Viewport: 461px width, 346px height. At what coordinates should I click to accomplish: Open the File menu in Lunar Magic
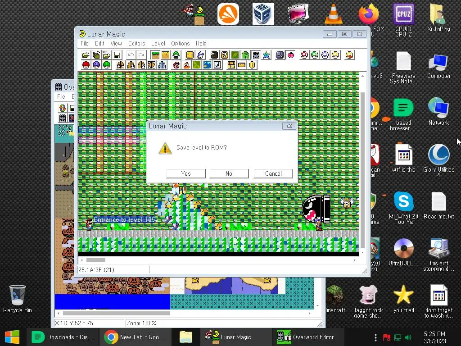[x=84, y=43]
